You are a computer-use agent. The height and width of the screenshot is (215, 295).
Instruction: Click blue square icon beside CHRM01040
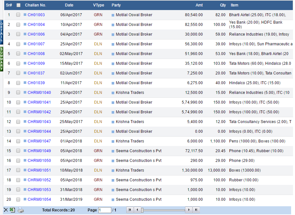pos(25,92)
